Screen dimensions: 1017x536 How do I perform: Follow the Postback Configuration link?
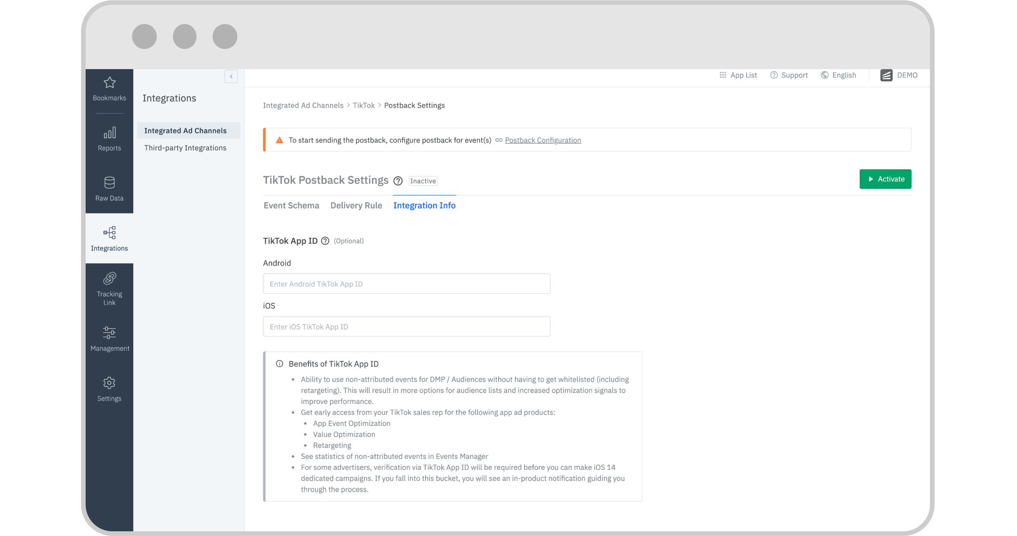542,140
